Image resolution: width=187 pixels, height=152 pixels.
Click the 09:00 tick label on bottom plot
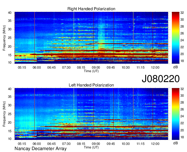[x=96, y=144]
